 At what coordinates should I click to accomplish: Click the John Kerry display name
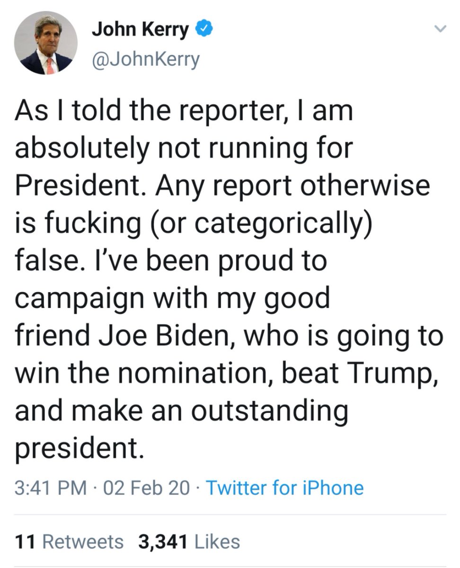coord(140,31)
